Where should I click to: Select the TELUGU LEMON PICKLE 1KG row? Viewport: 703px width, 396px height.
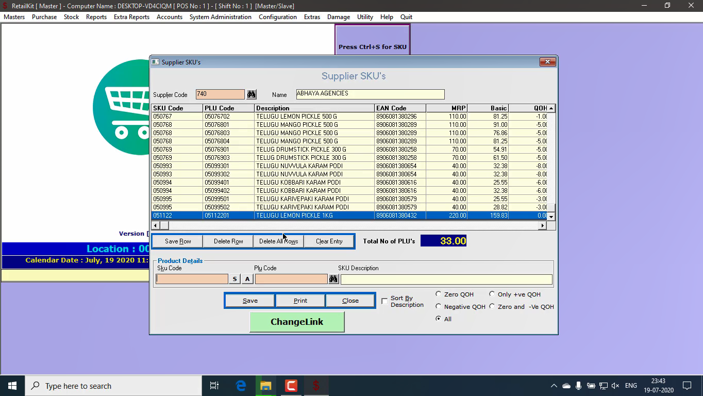[x=349, y=216]
